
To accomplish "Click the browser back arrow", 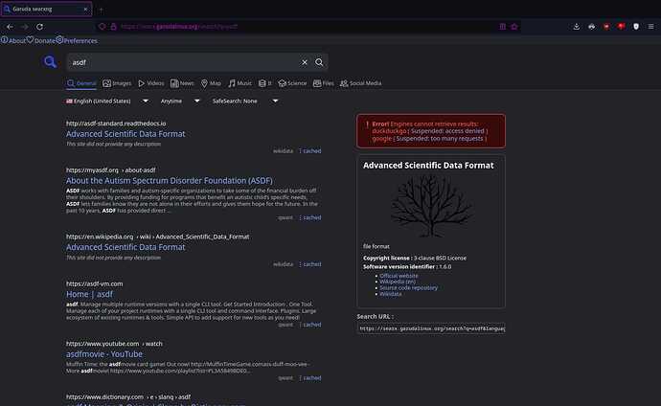I will point(10,27).
